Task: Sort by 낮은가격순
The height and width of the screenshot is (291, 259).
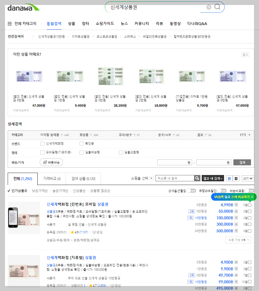Action: (x=40, y=191)
